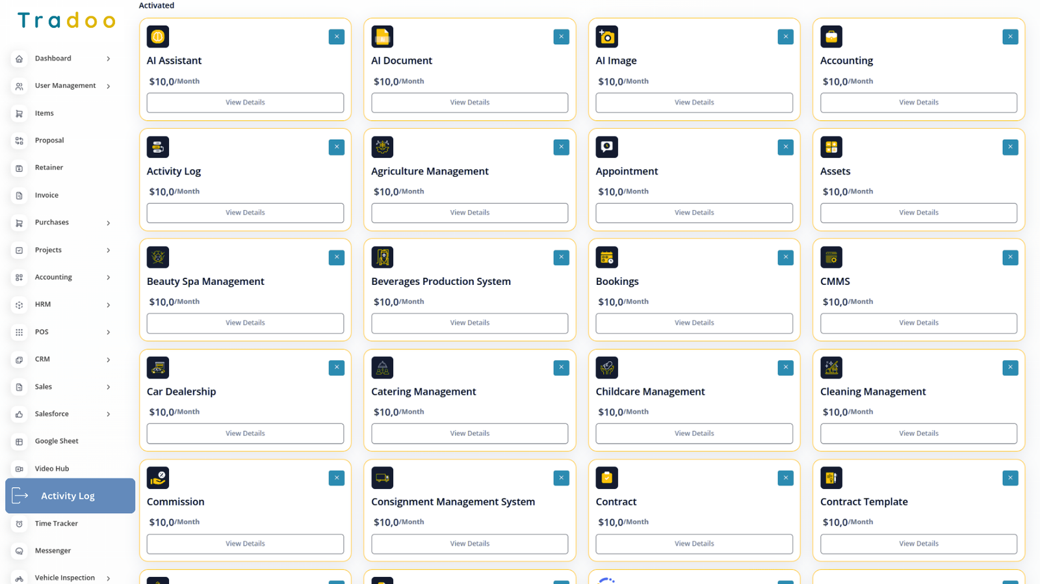This screenshot has width=1040, height=584.
Task: Click the Contract clipboard icon
Action: pos(606,478)
